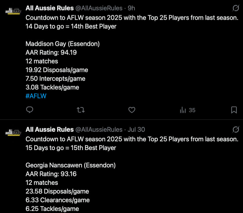Open Grok icon on Jul 30 tweet
This screenshot has height=213, width=243.
236,129
